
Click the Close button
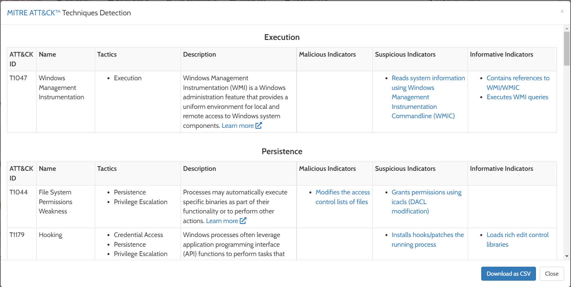point(551,274)
